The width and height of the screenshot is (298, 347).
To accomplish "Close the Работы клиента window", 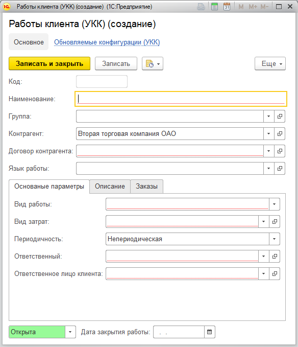I will coord(290,7).
